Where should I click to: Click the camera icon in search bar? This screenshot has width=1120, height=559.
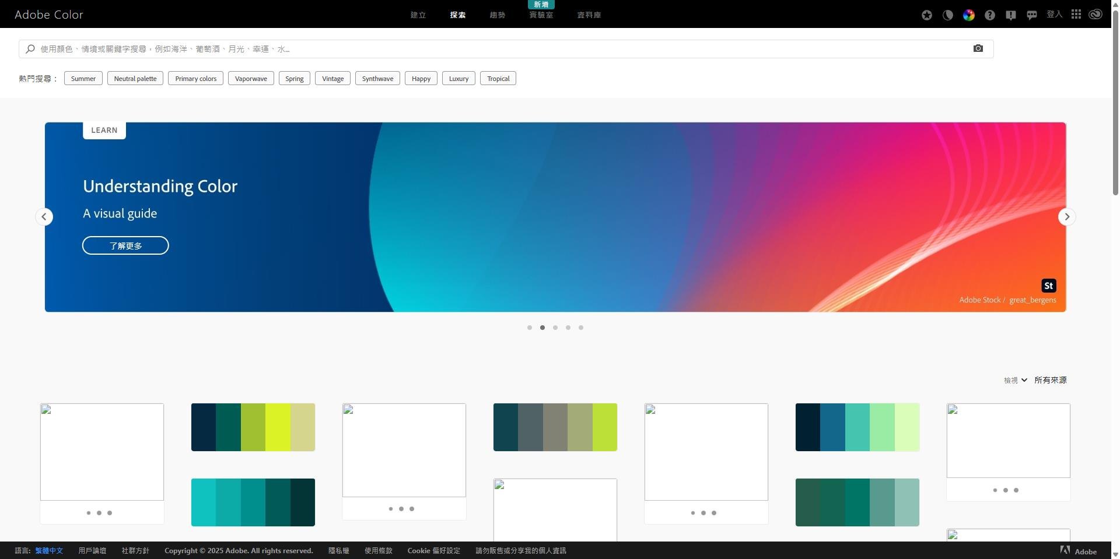978,48
